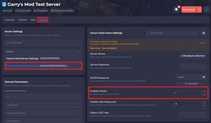The width and height of the screenshot is (211, 123).
Task: Collapse the Service section chevron
Action: coord(79,52)
